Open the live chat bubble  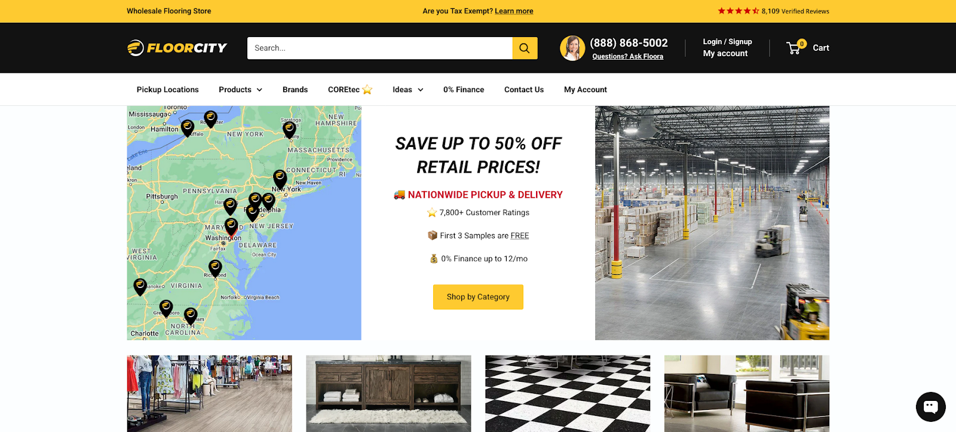click(x=930, y=407)
